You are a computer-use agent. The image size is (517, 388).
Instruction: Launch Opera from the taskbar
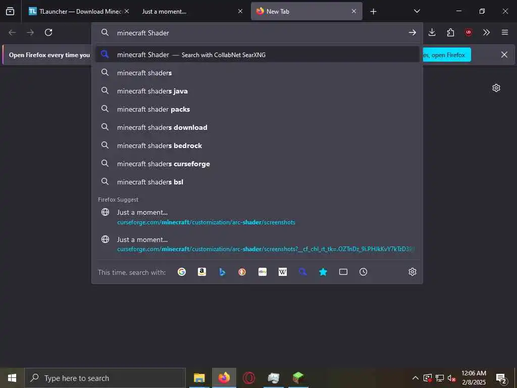tap(248, 378)
